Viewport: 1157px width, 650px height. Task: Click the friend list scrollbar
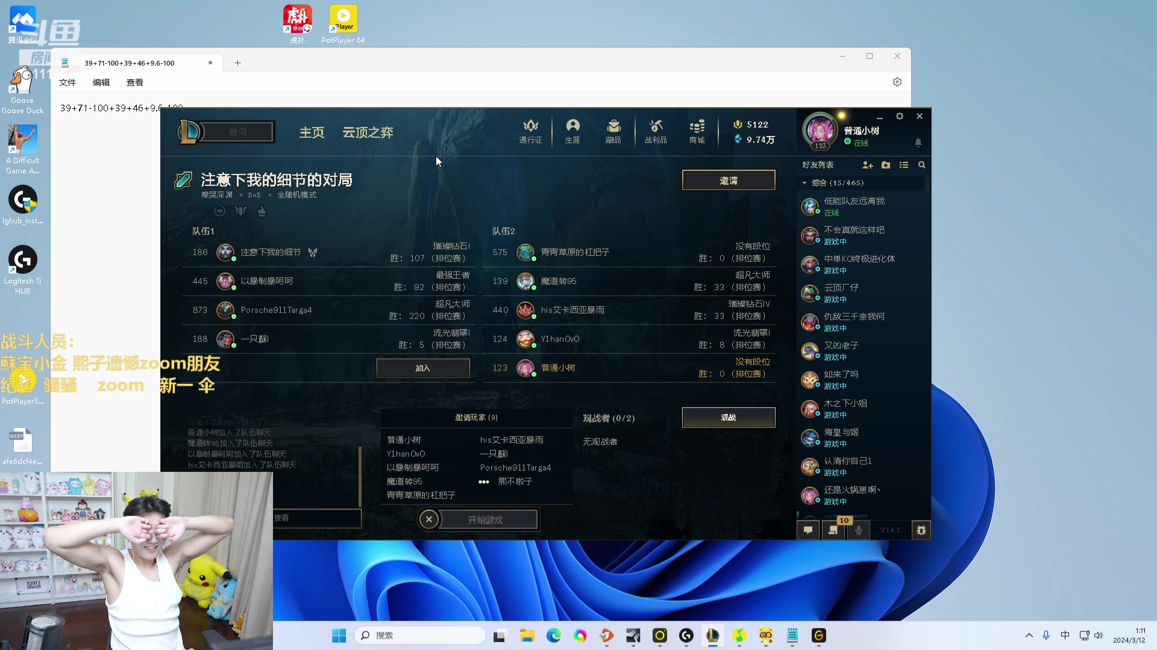click(x=928, y=184)
